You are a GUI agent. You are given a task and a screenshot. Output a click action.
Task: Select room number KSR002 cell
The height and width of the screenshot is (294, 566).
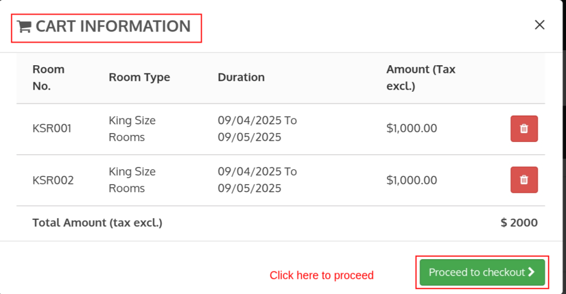click(x=53, y=180)
